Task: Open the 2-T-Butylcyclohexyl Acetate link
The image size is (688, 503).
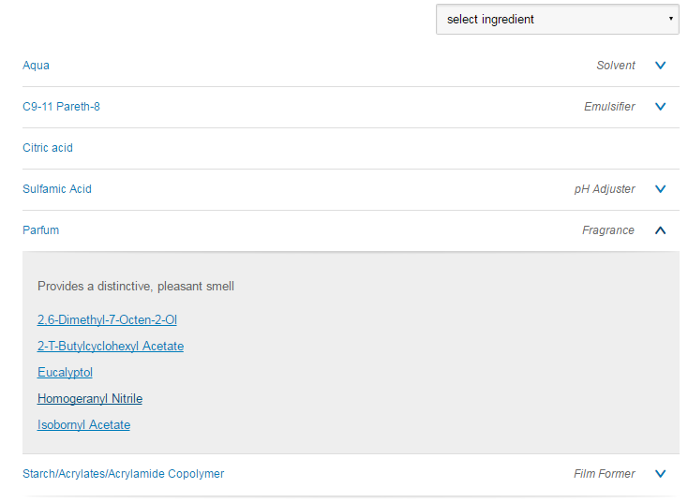Action: point(111,347)
